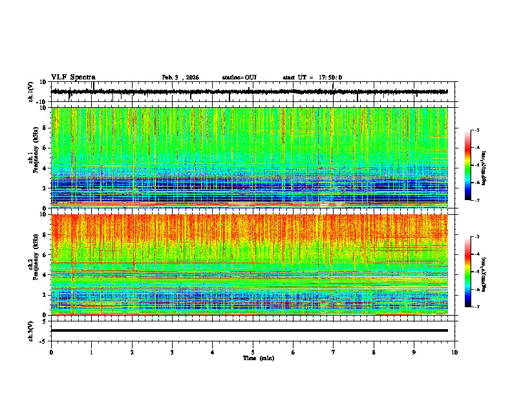Click time axis tick label "5"
Image resolution: width=512 pixels, height=395 pixels.
click(x=253, y=352)
